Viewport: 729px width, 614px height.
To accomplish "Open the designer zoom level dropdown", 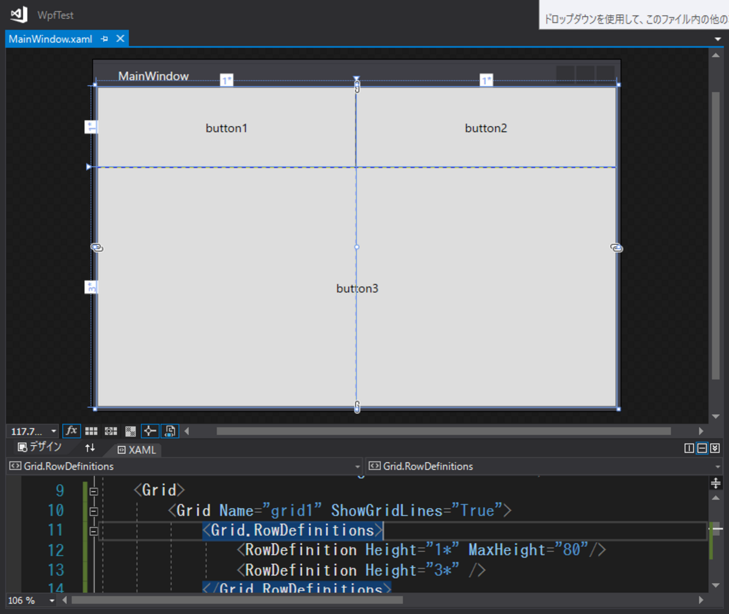I will [54, 431].
